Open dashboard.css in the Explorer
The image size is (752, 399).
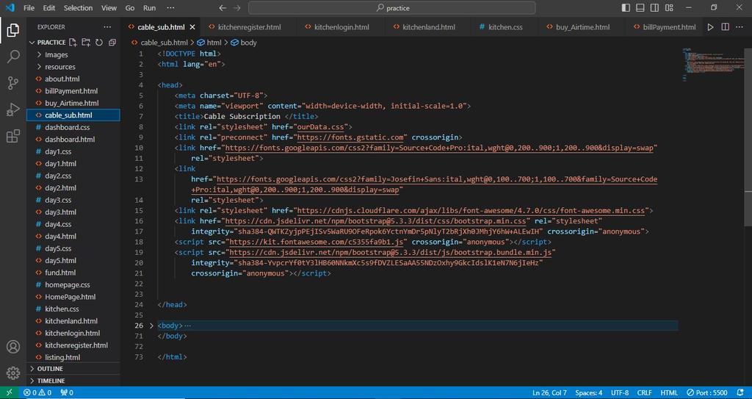pyautogui.click(x=73, y=127)
